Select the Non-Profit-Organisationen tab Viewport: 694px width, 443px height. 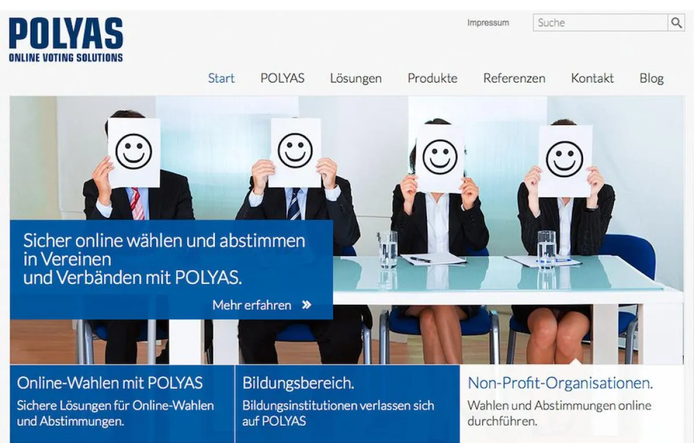coord(572,404)
